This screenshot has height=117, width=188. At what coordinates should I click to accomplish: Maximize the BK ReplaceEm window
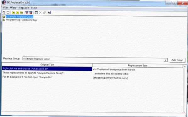point(174,3)
